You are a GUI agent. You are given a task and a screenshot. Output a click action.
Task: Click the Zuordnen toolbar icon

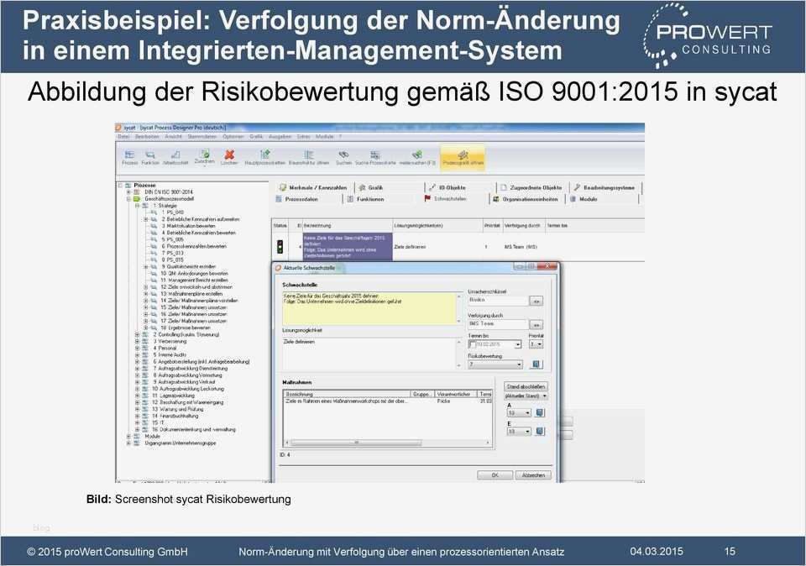(205, 154)
